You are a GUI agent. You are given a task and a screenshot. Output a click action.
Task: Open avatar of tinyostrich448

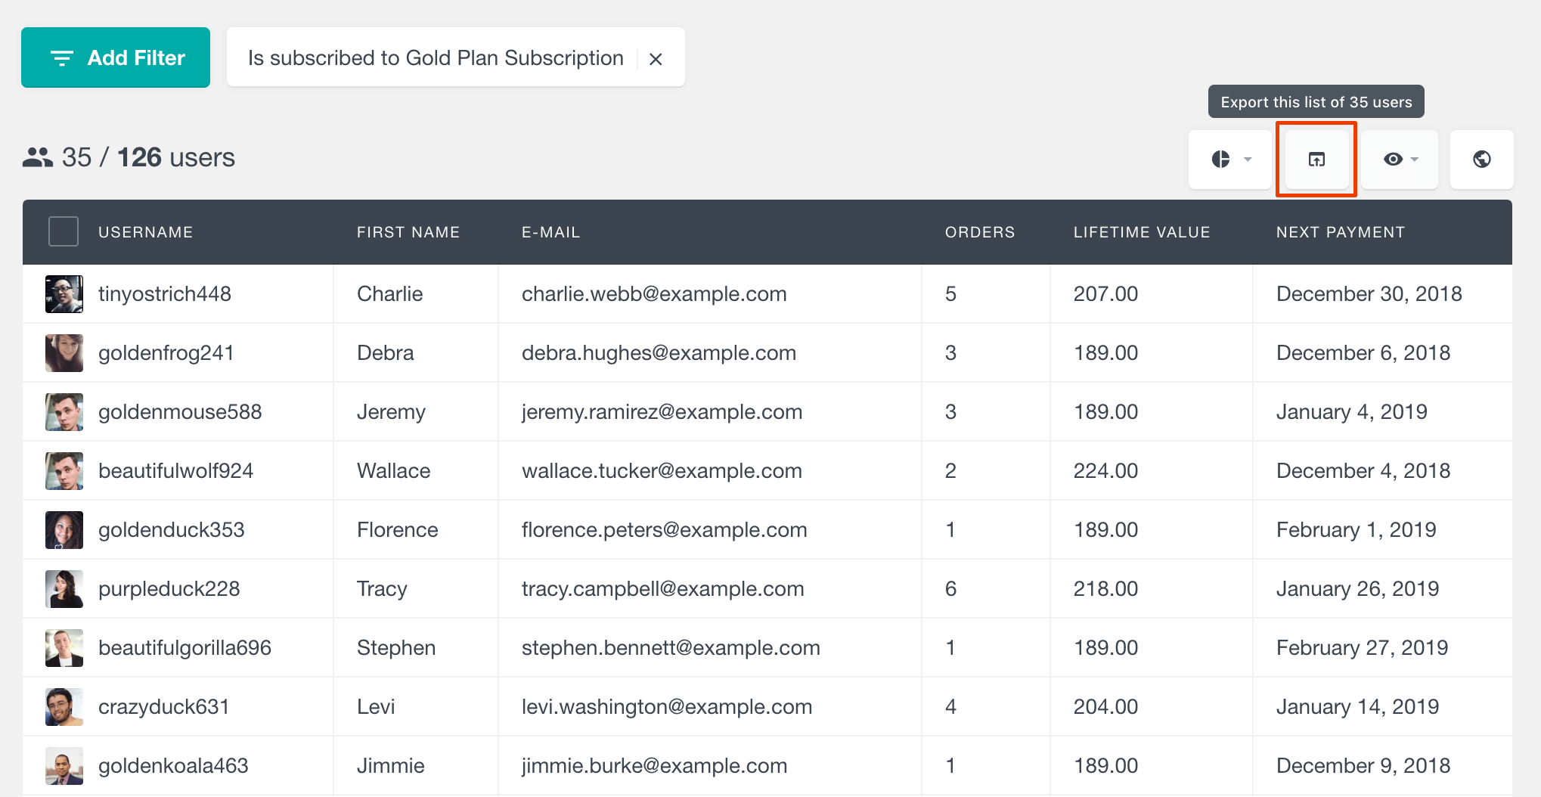[64, 294]
